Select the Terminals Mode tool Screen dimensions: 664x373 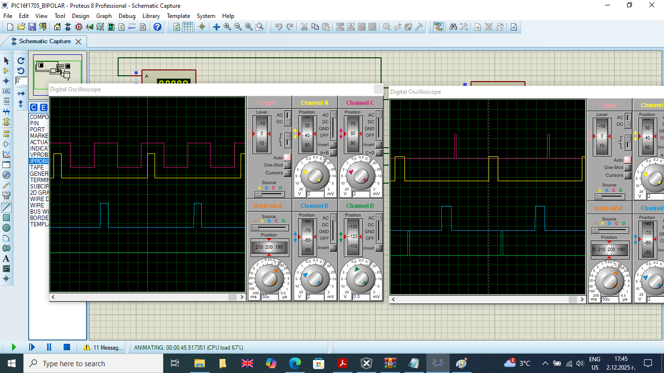(6, 134)
